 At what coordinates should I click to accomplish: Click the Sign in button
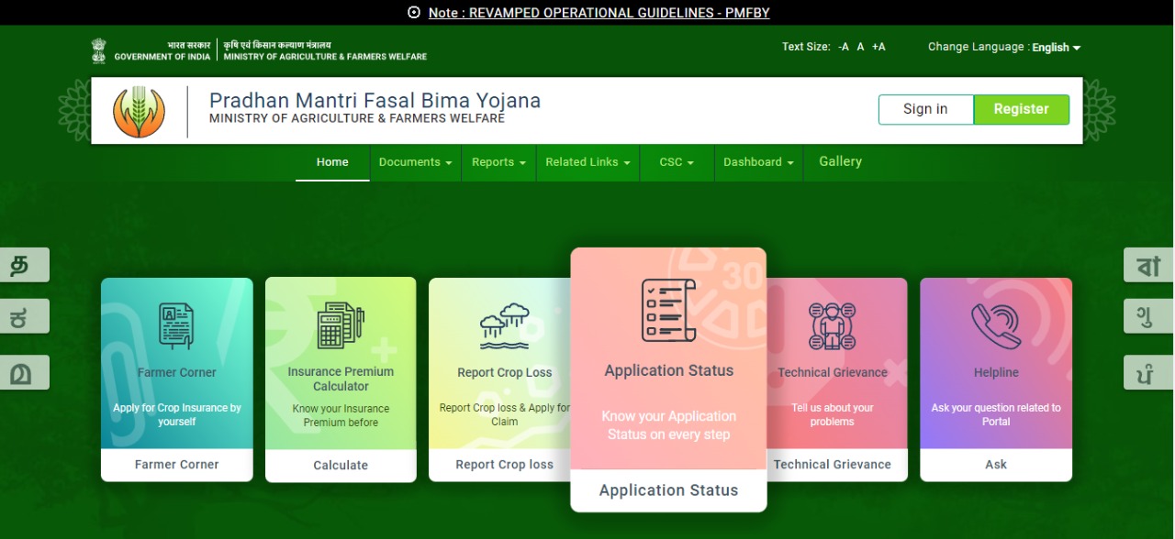point(925,109)
